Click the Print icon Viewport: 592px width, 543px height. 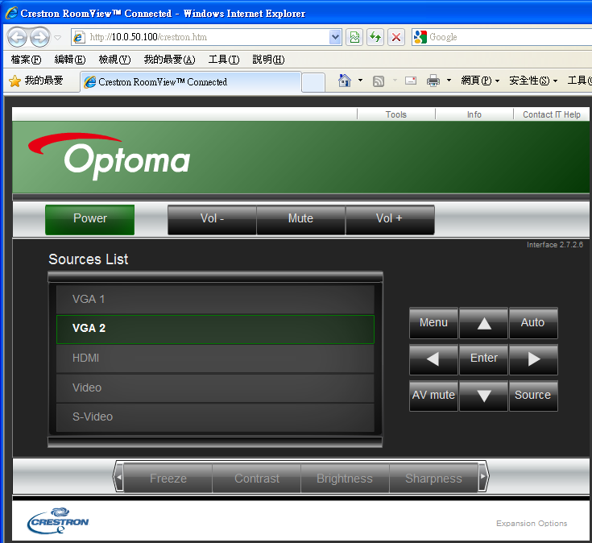(433, 81)
